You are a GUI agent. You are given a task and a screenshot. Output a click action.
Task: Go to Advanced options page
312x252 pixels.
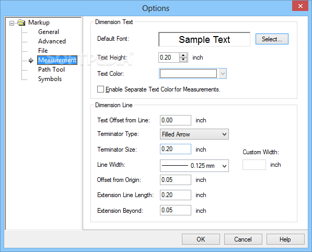pyautogui.click(x=52, y=41)
